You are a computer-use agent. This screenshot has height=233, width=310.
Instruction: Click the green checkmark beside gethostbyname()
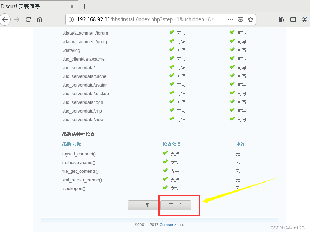pyautogui.click(x=165, y=162)
